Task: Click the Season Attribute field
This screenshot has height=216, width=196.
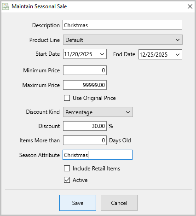Action: click(x=98, y=155)
